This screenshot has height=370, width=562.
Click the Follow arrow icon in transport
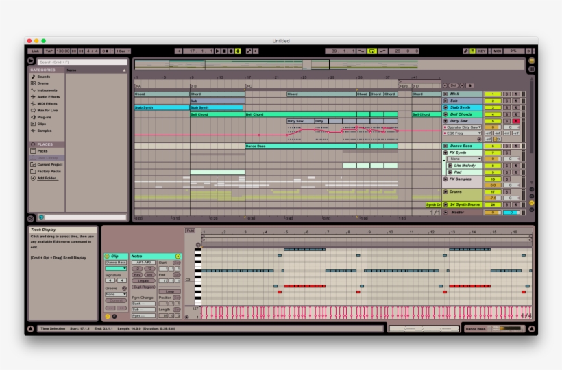point(178,51)
